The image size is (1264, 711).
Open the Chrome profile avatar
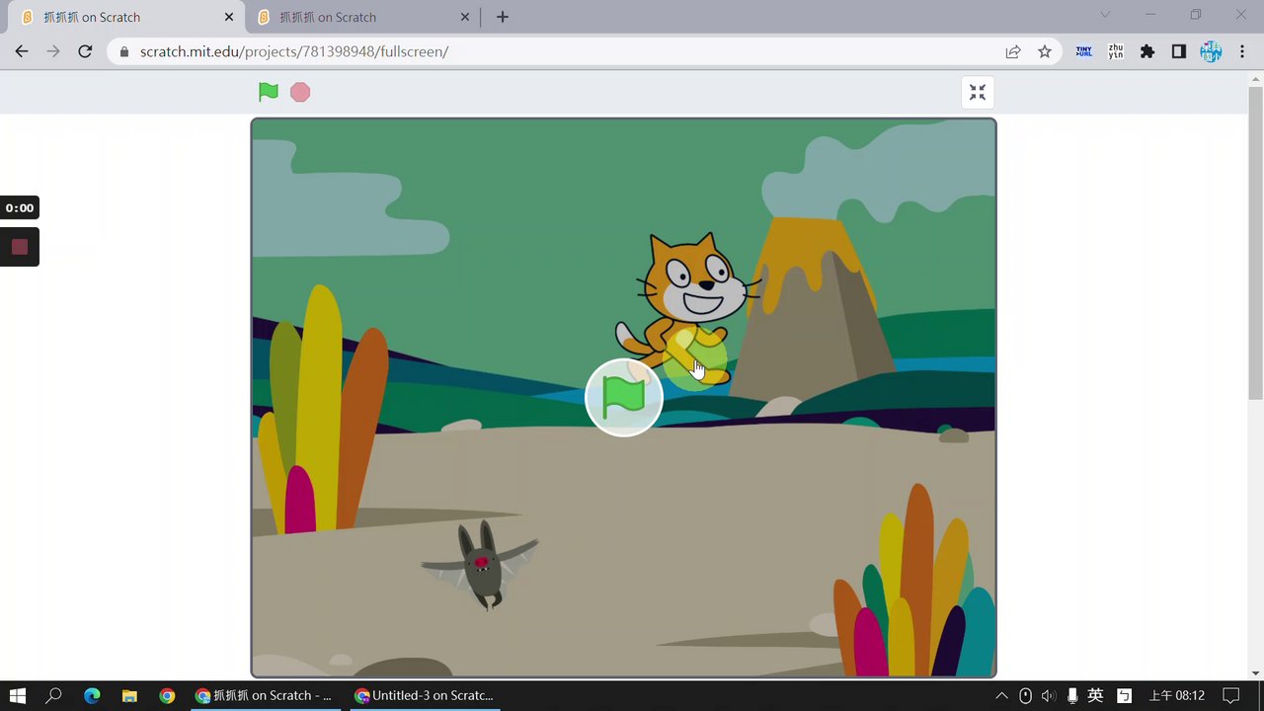coord(1211,51)
